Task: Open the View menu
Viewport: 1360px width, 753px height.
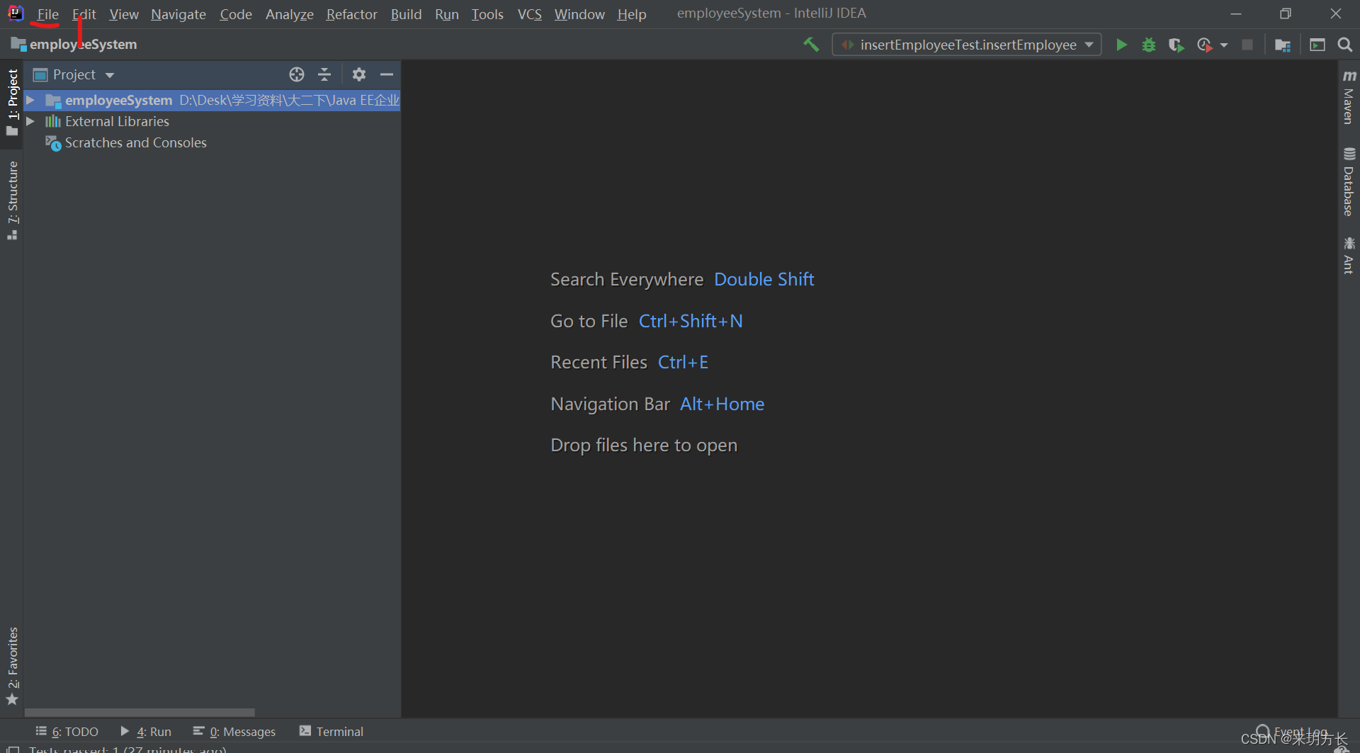Action: tap(124, 14)
